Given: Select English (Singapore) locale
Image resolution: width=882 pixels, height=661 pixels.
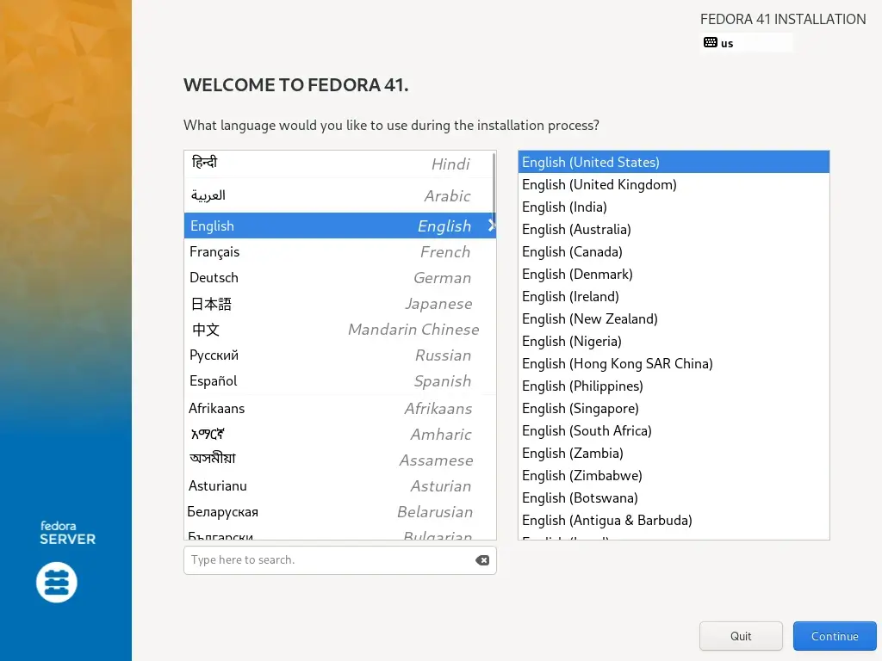Looking at the screenshot, I should click(674, 409).
